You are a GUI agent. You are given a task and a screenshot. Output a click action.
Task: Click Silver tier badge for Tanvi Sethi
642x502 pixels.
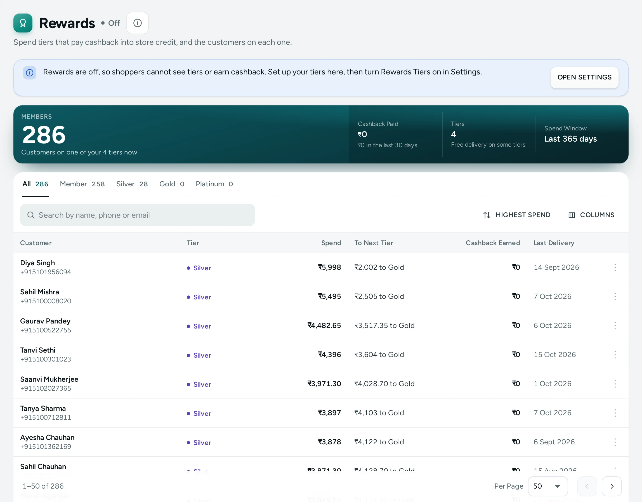(x=199, y=355)
